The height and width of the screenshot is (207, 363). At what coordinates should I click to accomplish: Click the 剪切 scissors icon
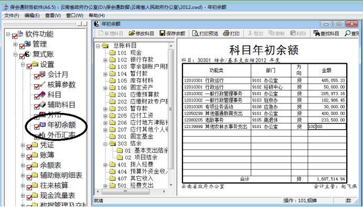(x=250, y=33)
